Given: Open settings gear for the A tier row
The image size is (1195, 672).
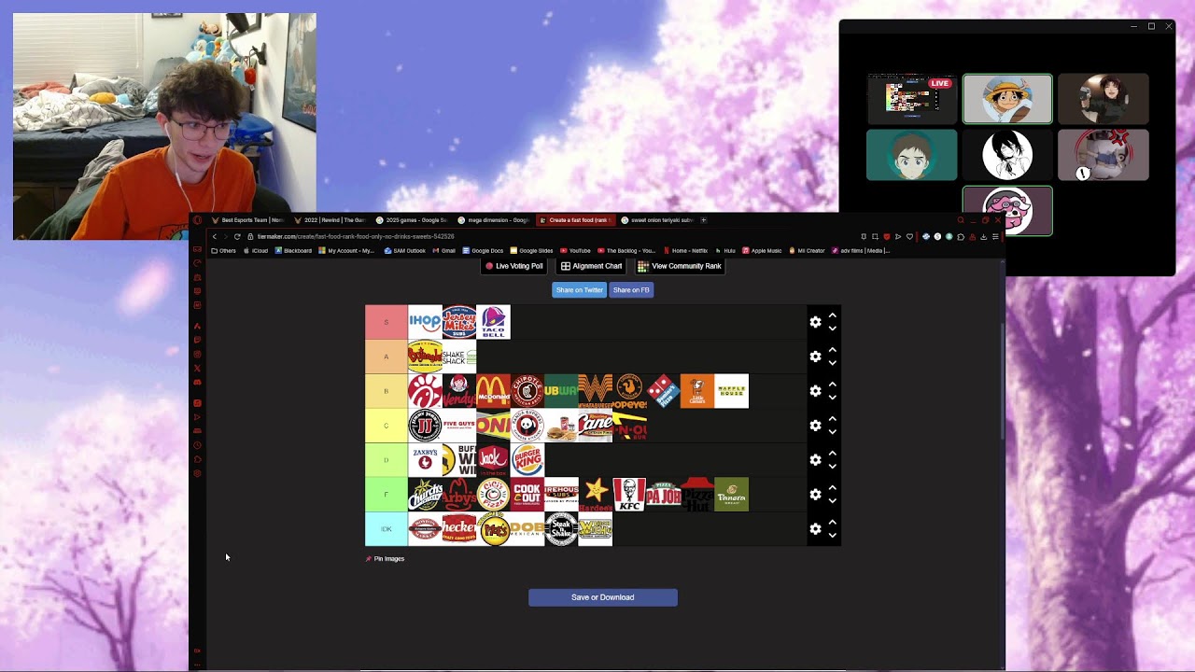Looking at the screenshot, I should tap(815, 357).
